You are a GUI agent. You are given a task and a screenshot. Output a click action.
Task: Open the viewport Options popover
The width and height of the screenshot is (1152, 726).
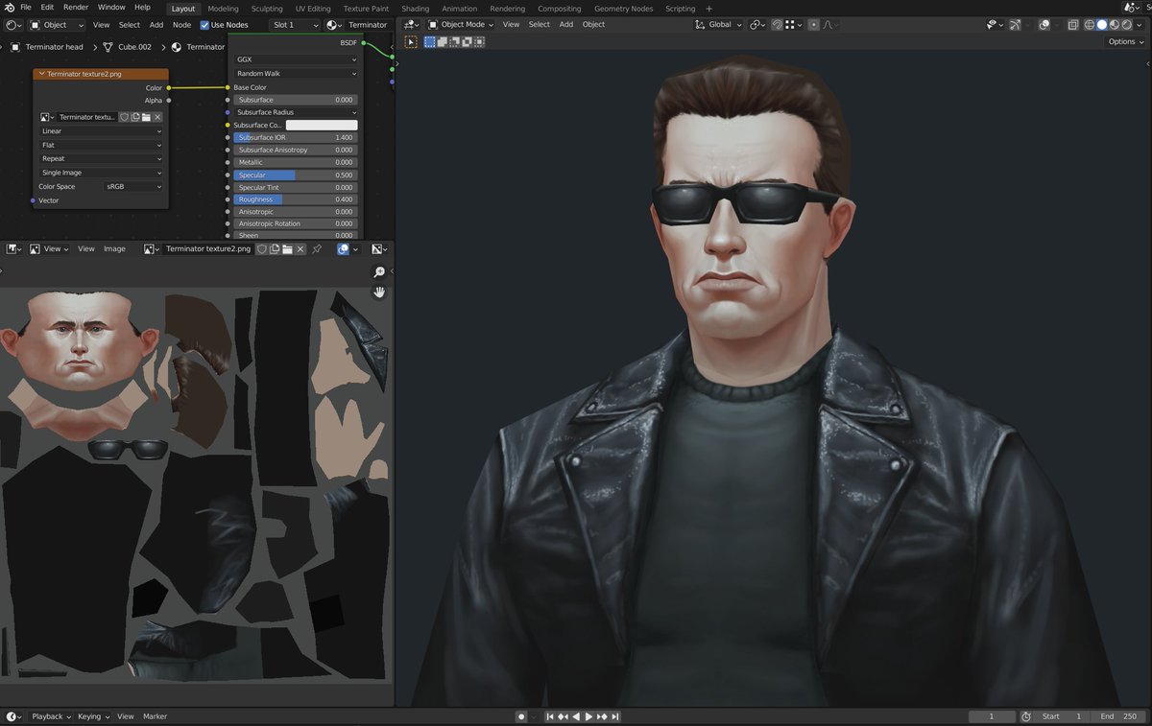pos(1125,42)
